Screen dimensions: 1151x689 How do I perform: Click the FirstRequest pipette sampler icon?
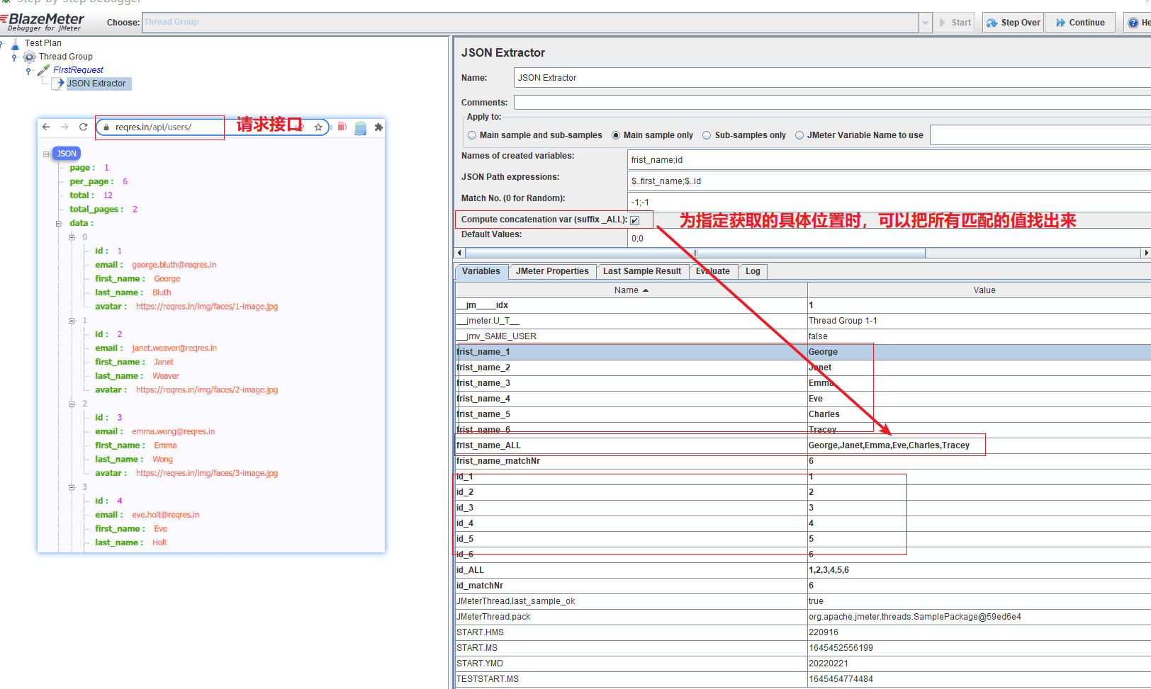coord(43,70)
